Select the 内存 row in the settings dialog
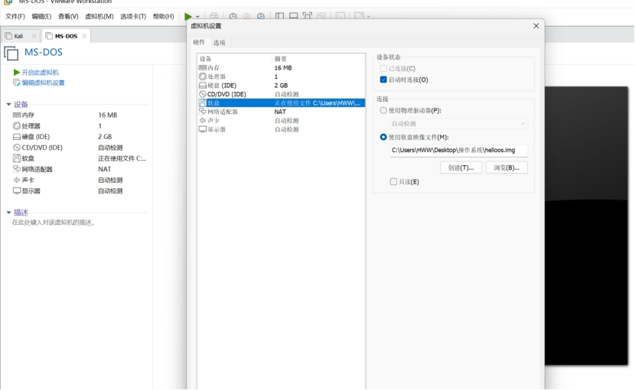 pyautogui.click(x=281, y=67)
